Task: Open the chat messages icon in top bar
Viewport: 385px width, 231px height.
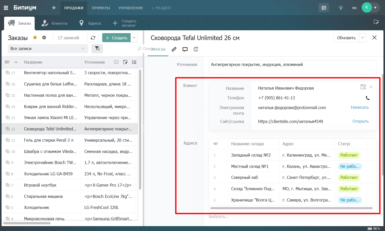Action: (324, 8)
